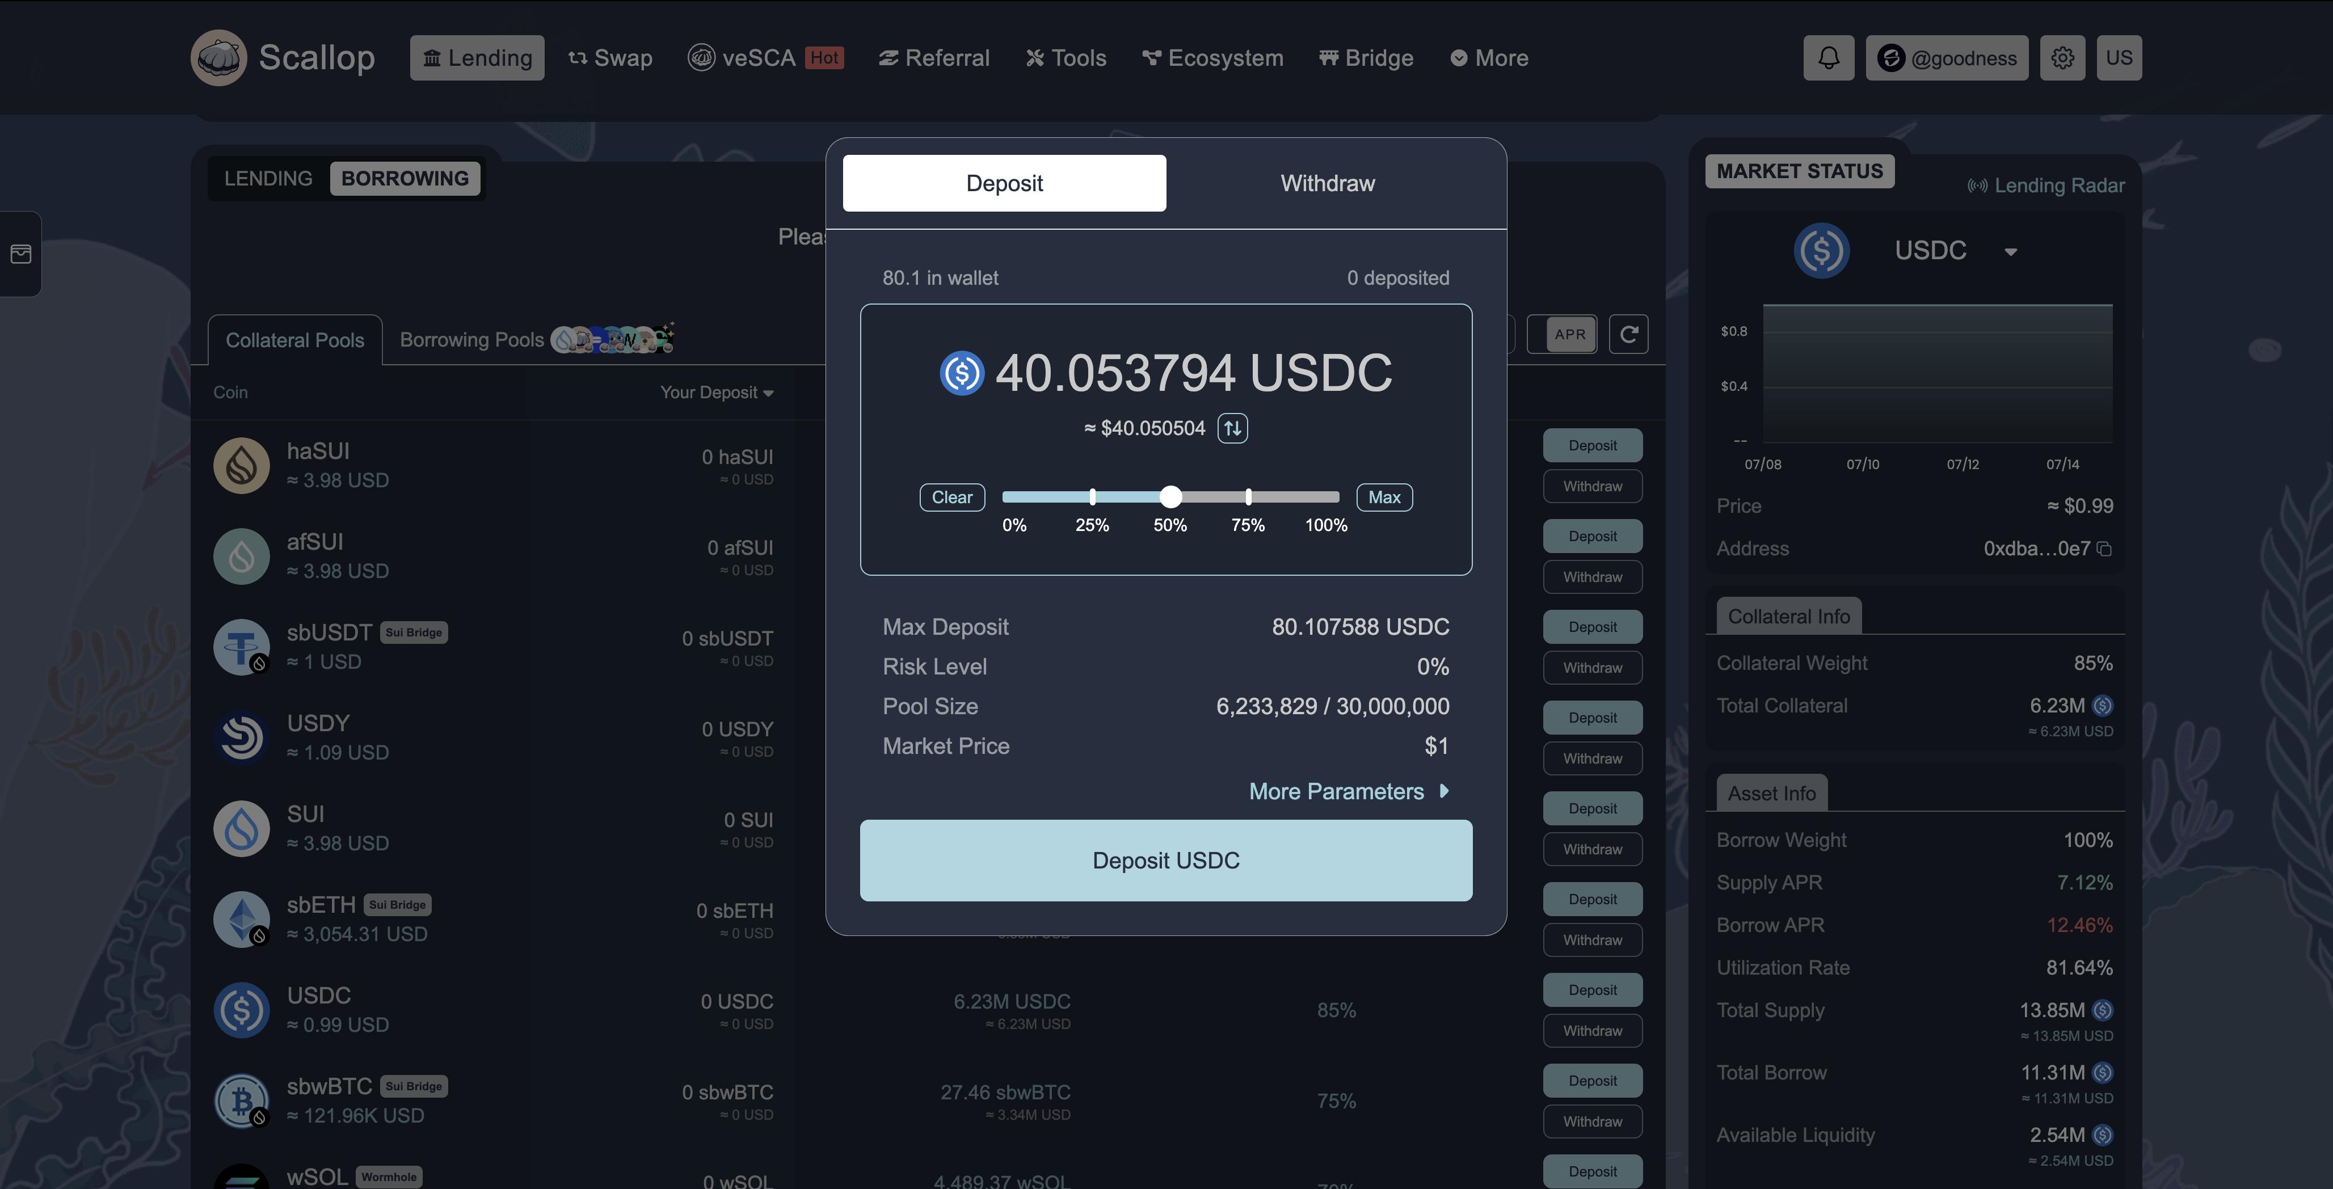Click the slider handle at 50%
The image size is (2333, 1189).
tap(1170, 496)
